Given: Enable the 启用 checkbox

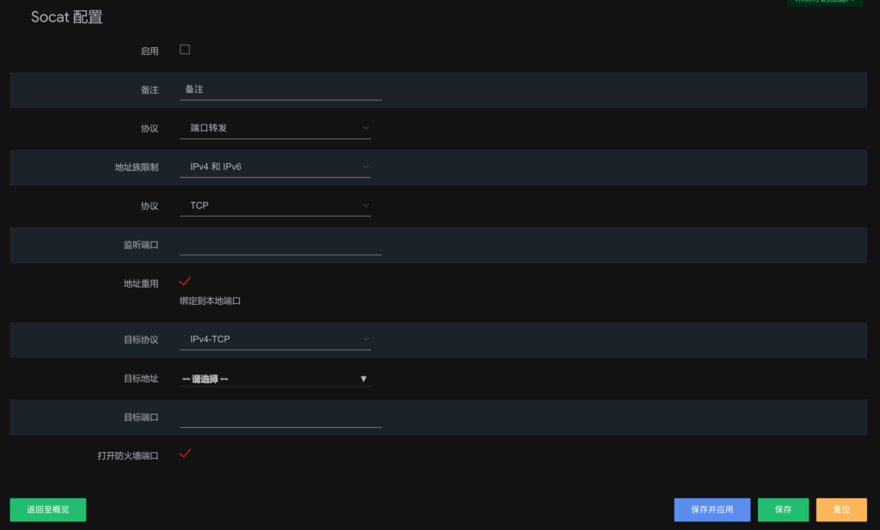Looking at the screenshot, I should (x=185, y=49).
